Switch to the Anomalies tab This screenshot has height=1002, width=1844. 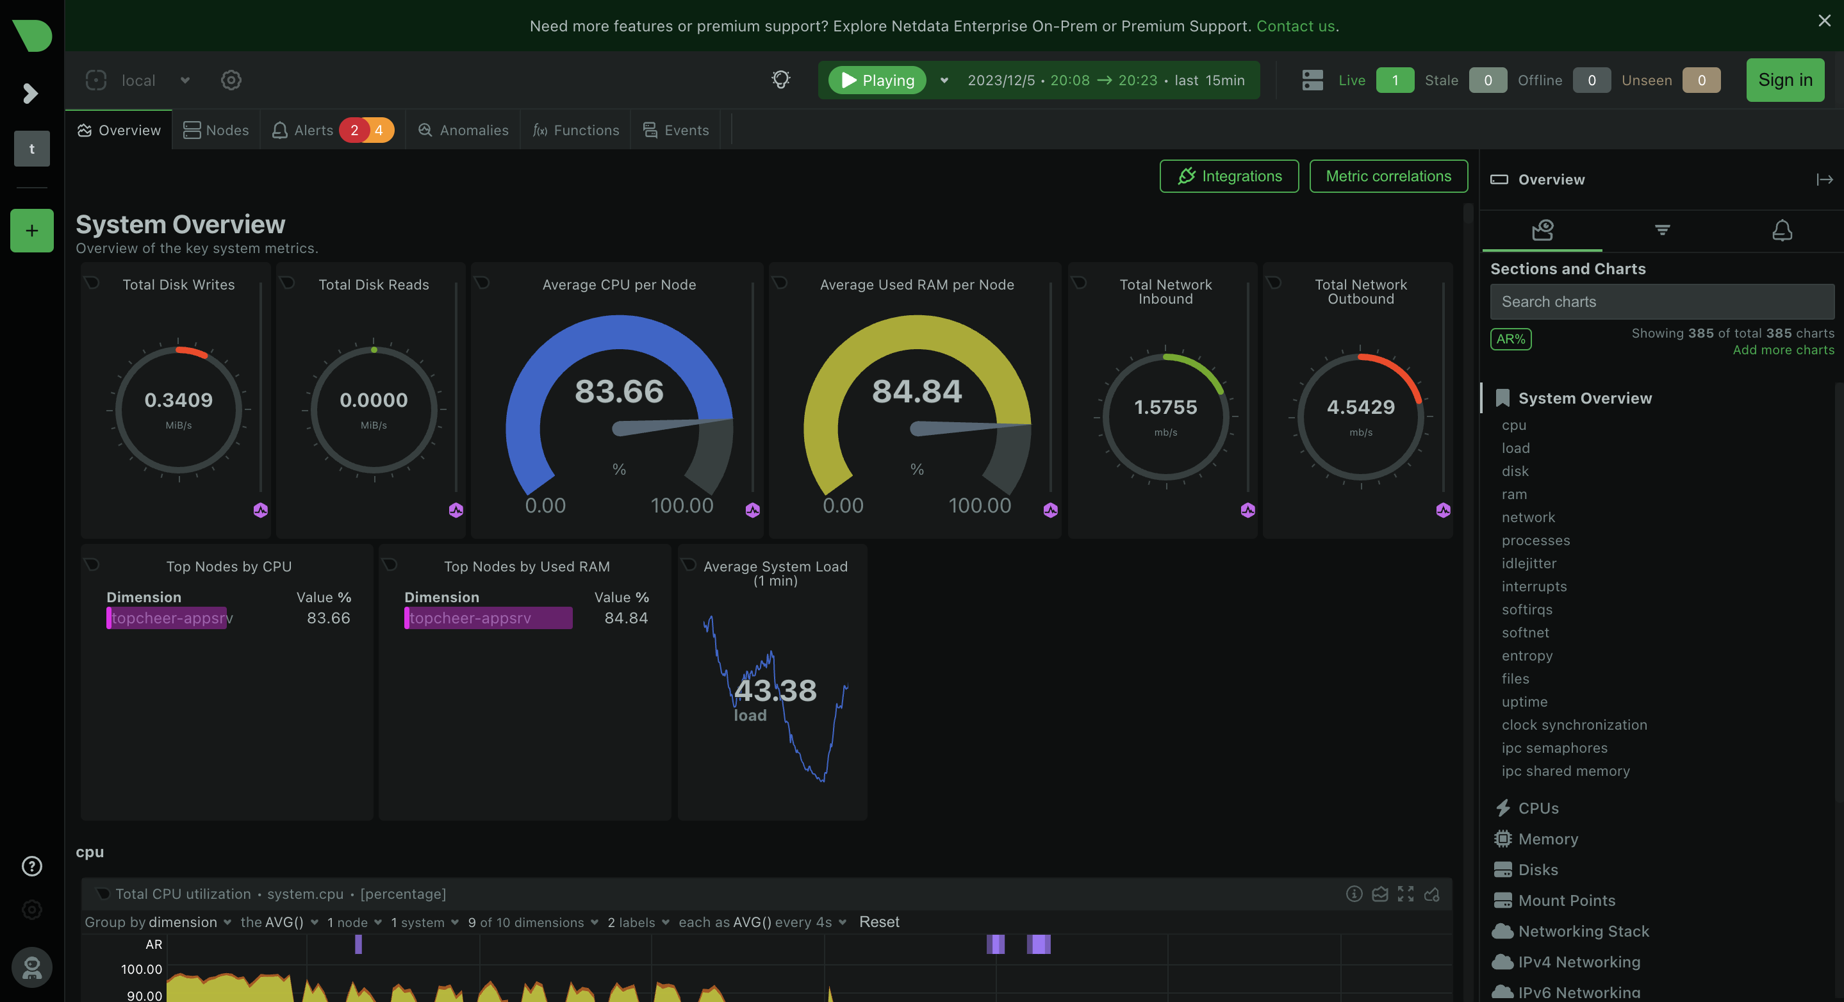(x=463, y=130)
